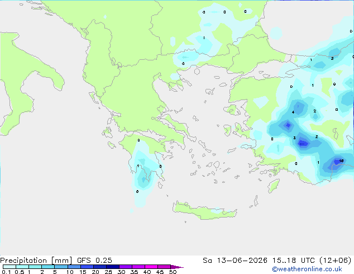Click the 40–45 mm magenta legend swatch
354x274 pixels.
(151, 267)
